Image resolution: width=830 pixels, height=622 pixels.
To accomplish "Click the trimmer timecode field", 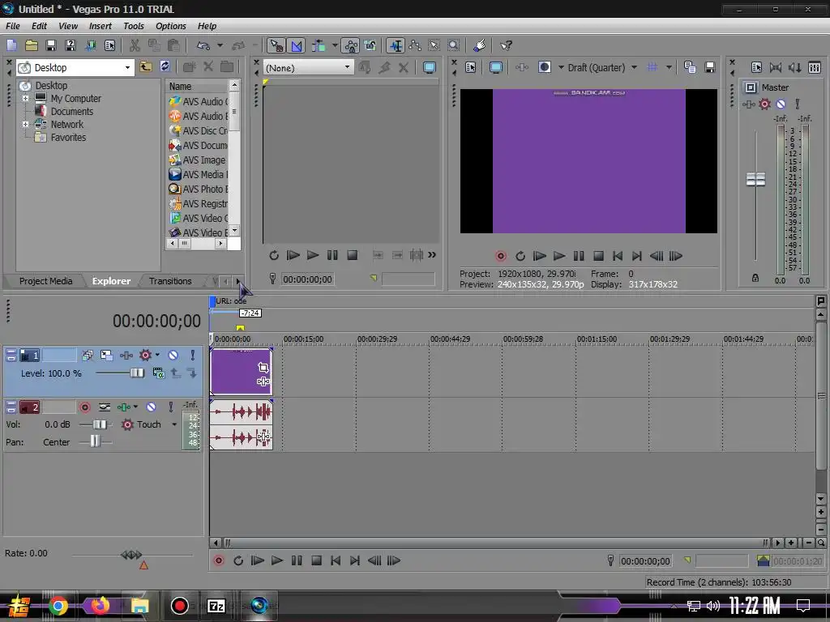I will pos(307,279).
